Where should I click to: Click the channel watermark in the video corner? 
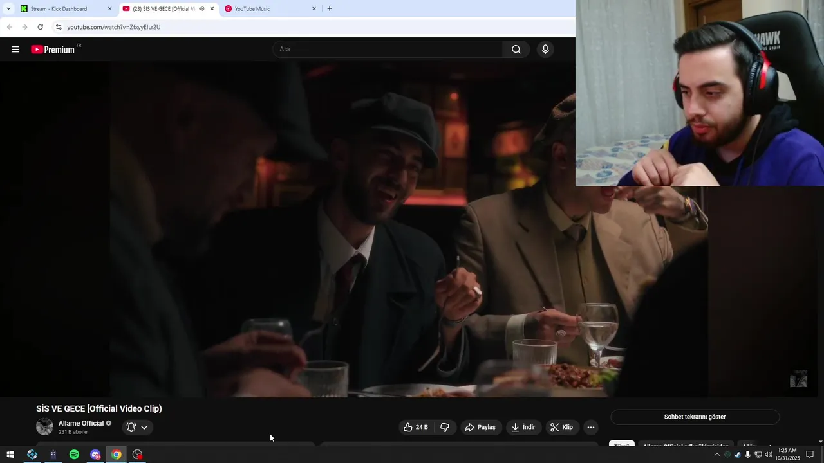pyautogui.click(x=798, y=378)
